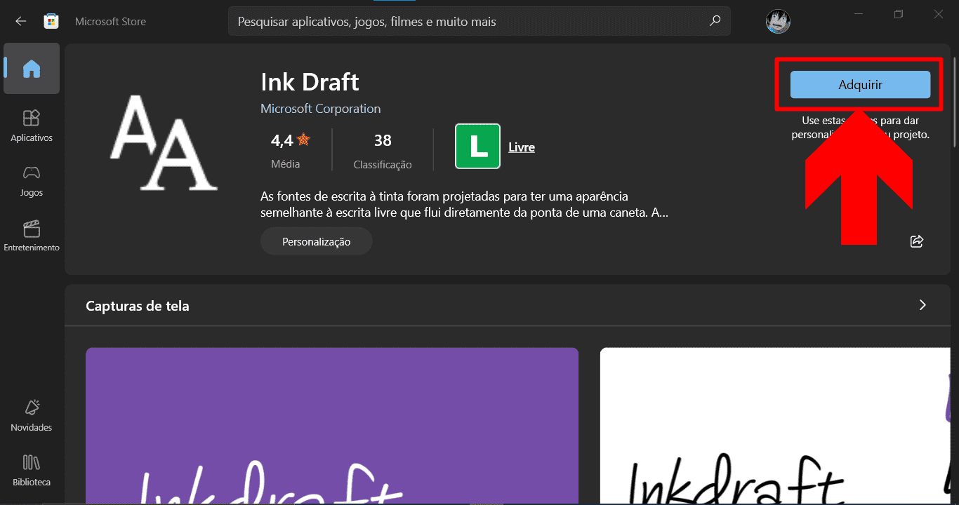This screenshot has height=505, width=959.
Task: Click the Ink Draft title
Action: point(310,82)
